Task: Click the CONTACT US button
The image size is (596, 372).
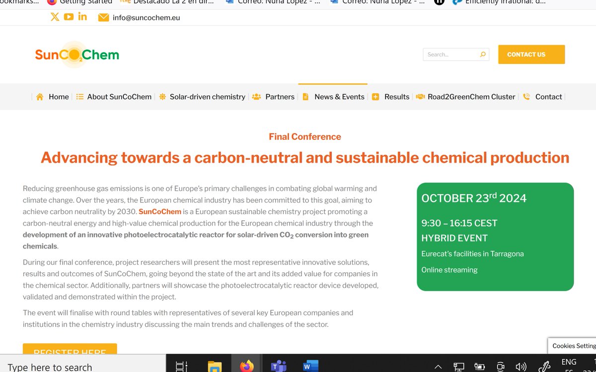Action: pyautogui.click(x=531, y=55)
